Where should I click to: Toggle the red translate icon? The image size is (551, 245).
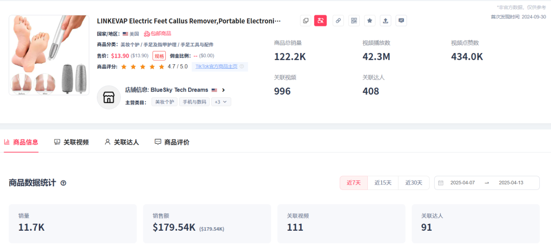coord(320,21)
